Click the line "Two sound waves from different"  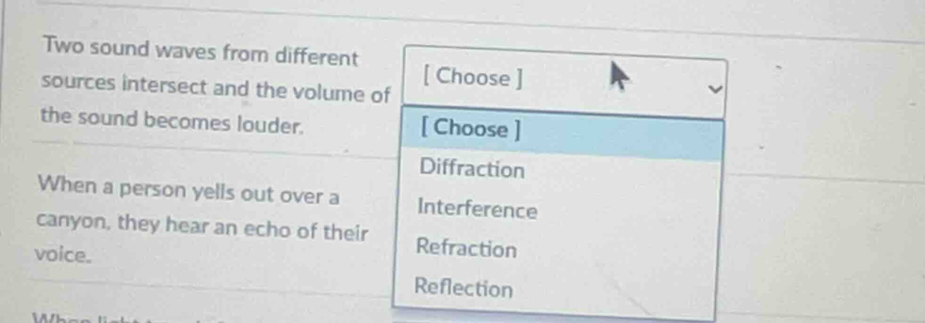click(x=201, y=52)
